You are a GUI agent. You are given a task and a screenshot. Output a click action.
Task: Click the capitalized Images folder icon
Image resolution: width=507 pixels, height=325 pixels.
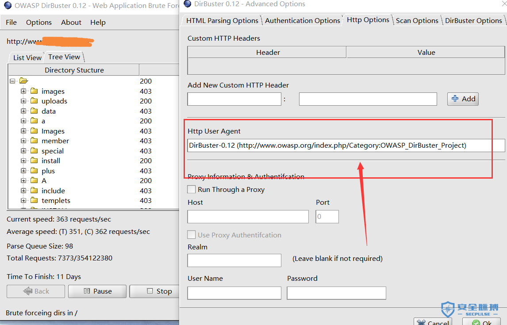point(34,131)
